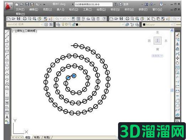Open the 编辑(E) menu
186x140 pixels.
34,10
